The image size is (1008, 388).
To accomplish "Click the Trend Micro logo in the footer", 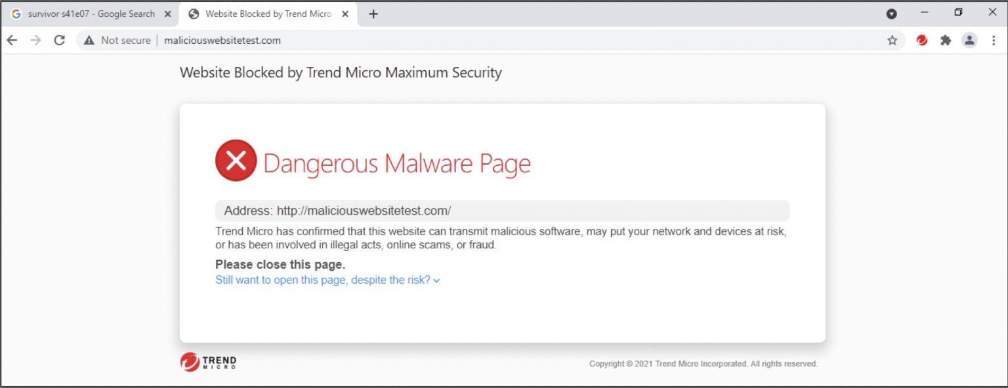I will click(207, 362).
